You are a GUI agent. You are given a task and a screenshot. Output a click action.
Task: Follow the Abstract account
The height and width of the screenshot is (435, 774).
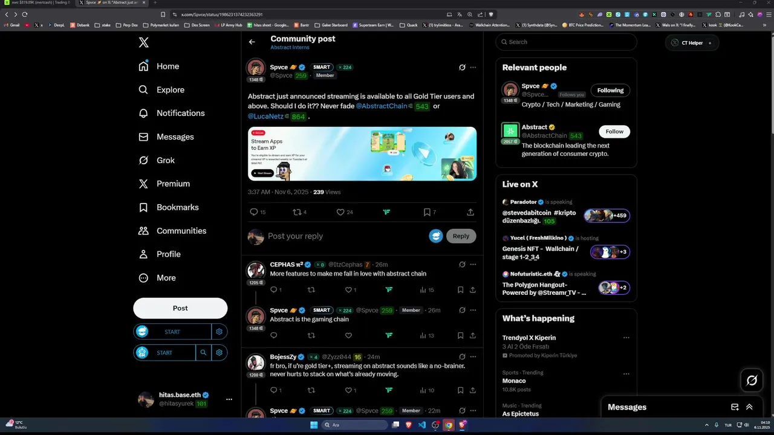point(614,132)
